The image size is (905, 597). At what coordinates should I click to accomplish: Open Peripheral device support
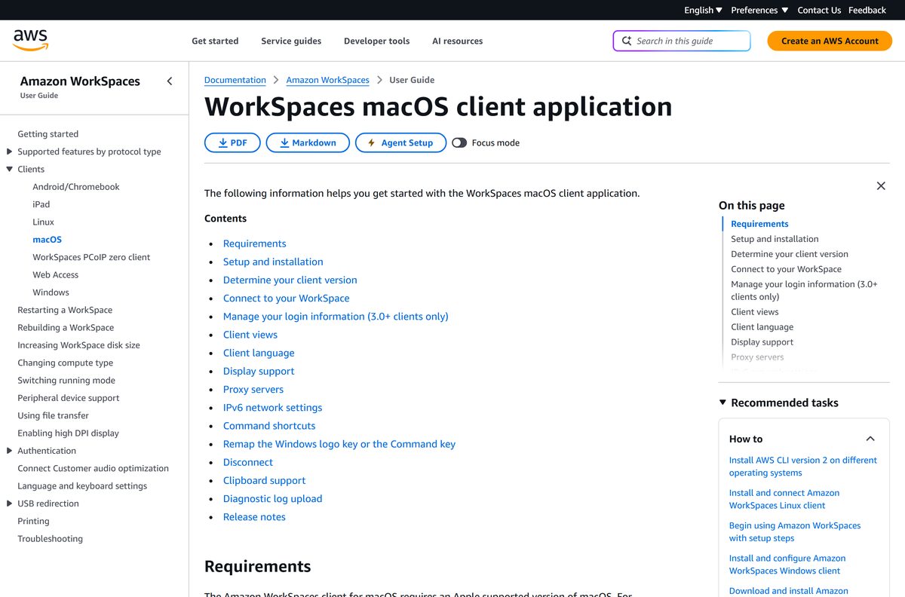point(69,398)
